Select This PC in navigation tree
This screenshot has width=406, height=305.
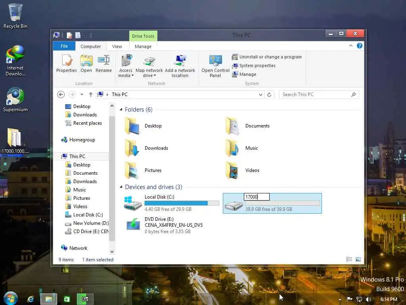(73, 156)
